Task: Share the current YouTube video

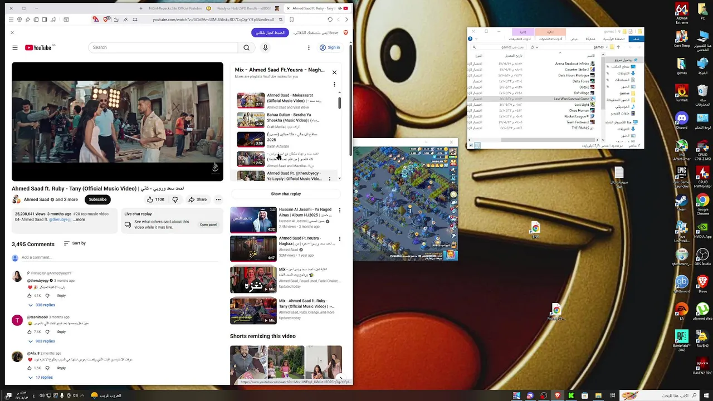Action: coord(197,199)
